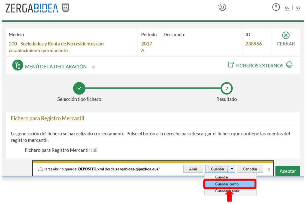Download file via green floppy disk icon
The height and width of the screenshot is (204, 306).
click(95, 150)
